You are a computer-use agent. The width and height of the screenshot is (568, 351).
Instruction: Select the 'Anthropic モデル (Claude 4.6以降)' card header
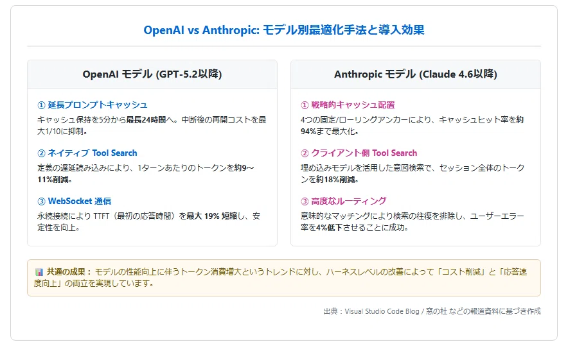[416, 74]
